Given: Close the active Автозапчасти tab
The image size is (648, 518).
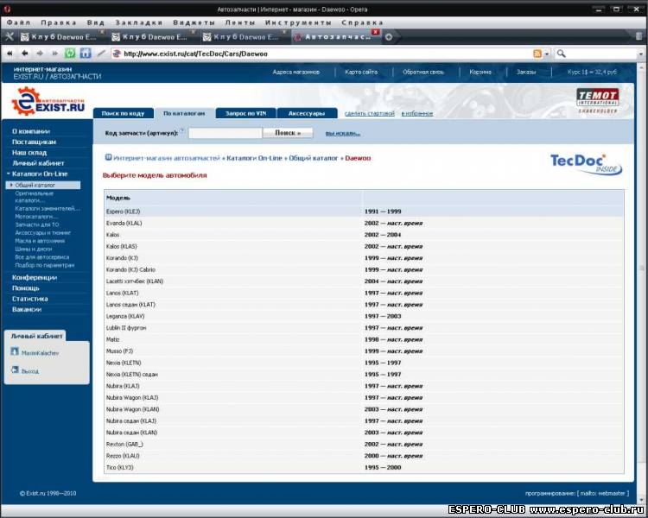Looking at the screenshot, I should tap(375, 32).
